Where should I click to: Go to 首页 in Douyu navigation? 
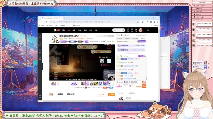click(64, 30)
